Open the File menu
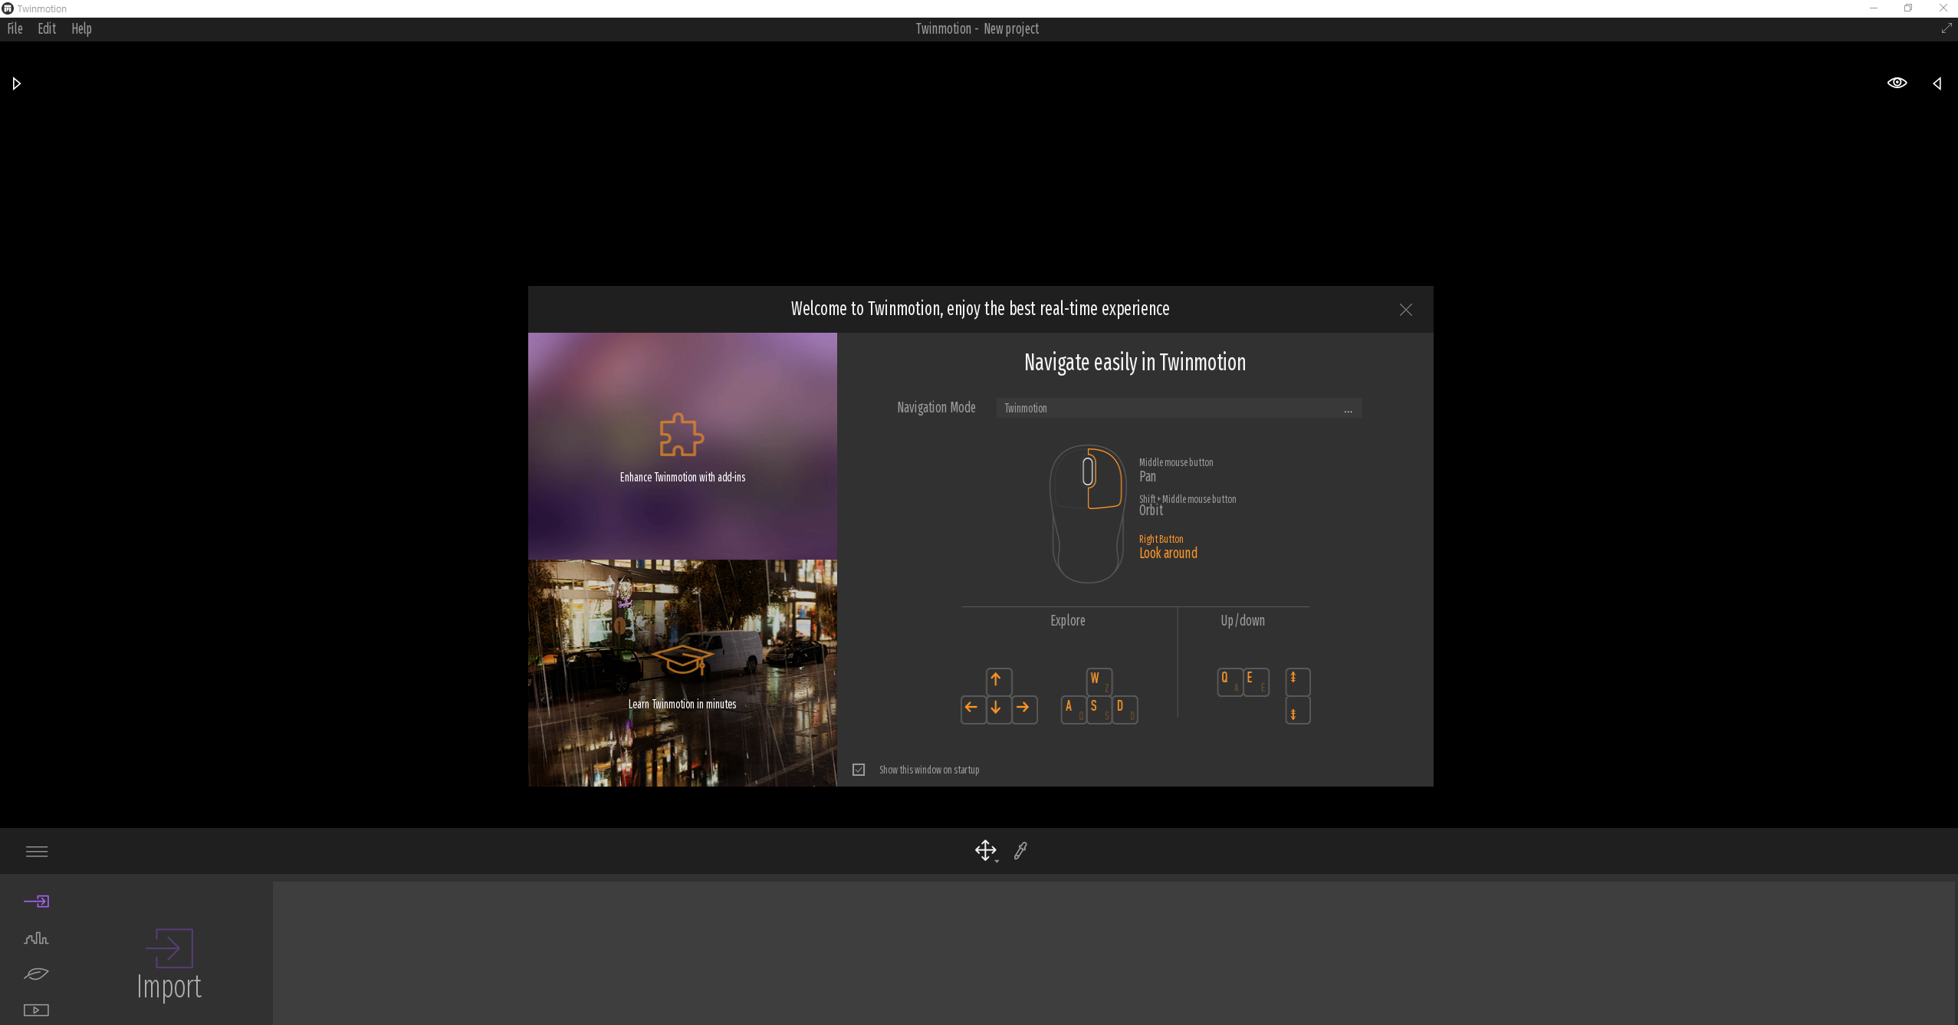The width and height of the screenshot is (1958, 1025). coord(15,28)
